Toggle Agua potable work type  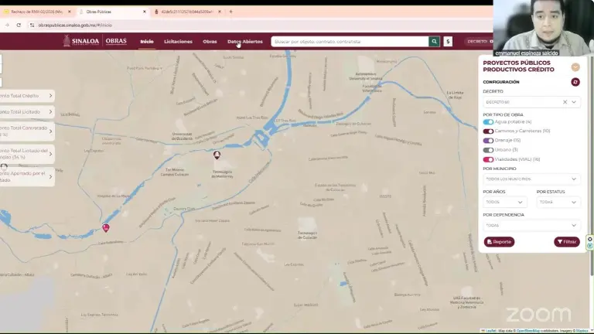[x=488, y=122]
